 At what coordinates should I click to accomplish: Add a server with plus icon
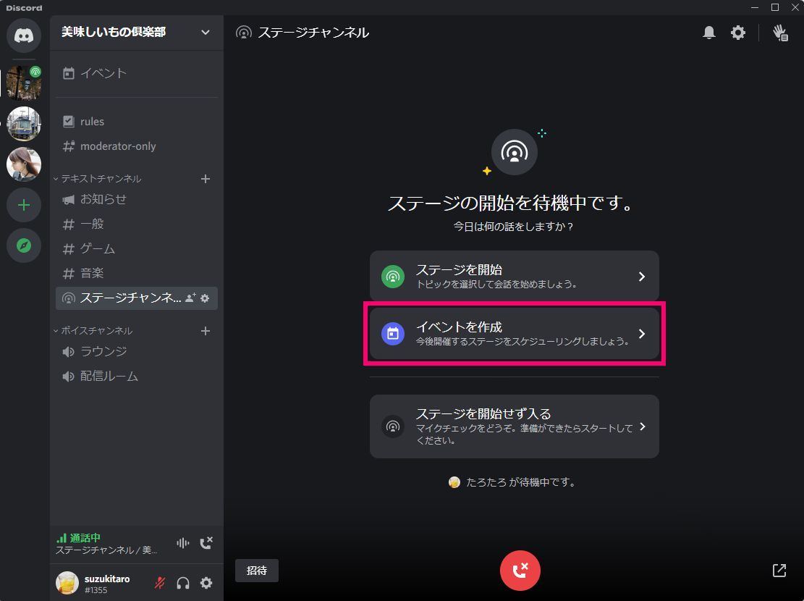[24, 206]
